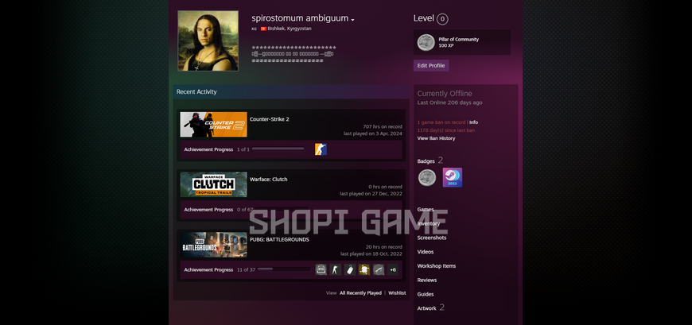
Task: Click the Edit Profile button
Action: tap(431, 66)
